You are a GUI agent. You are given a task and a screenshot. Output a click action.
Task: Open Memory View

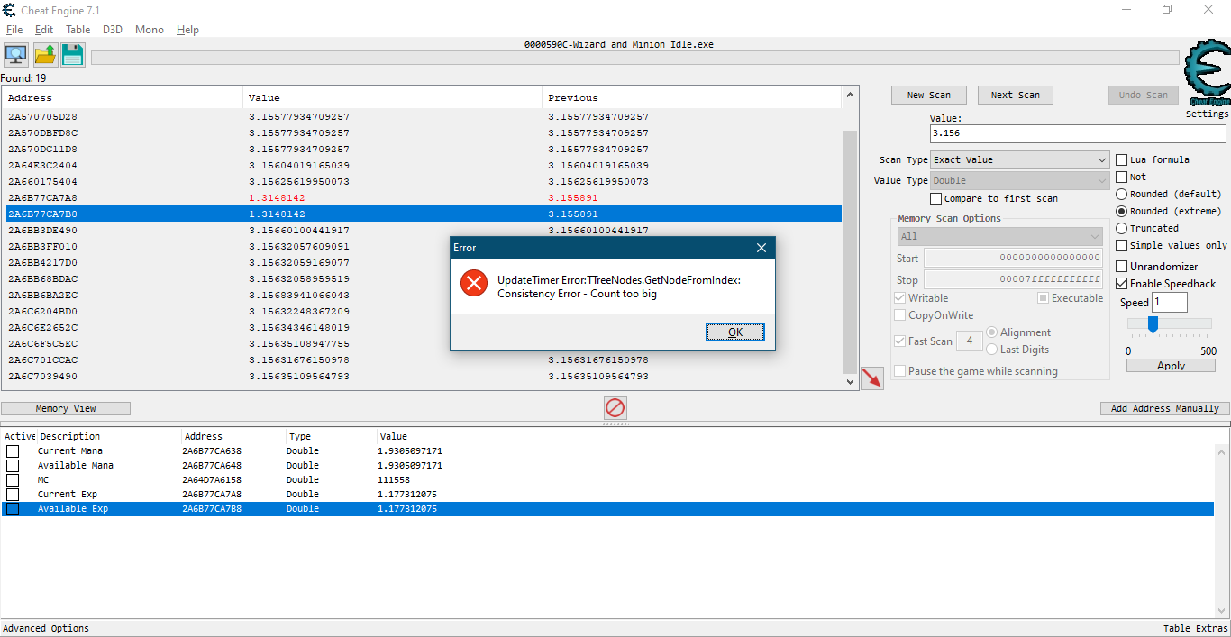pyautogui.click(x=66, y=407)
